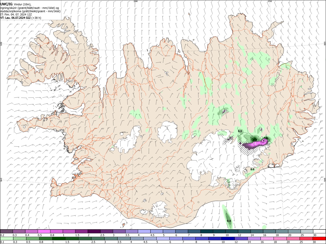The height and width of the screenshot is (244, 326).
Task: Choose the pale grey 25 snow scale swatch
Action: click(307, 231)
